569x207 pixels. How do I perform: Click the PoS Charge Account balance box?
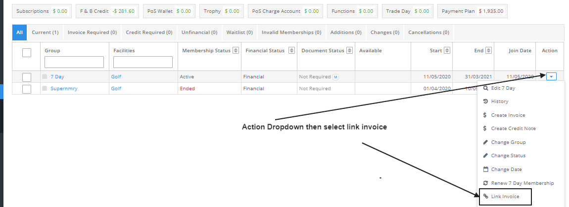tap(285, 11)
